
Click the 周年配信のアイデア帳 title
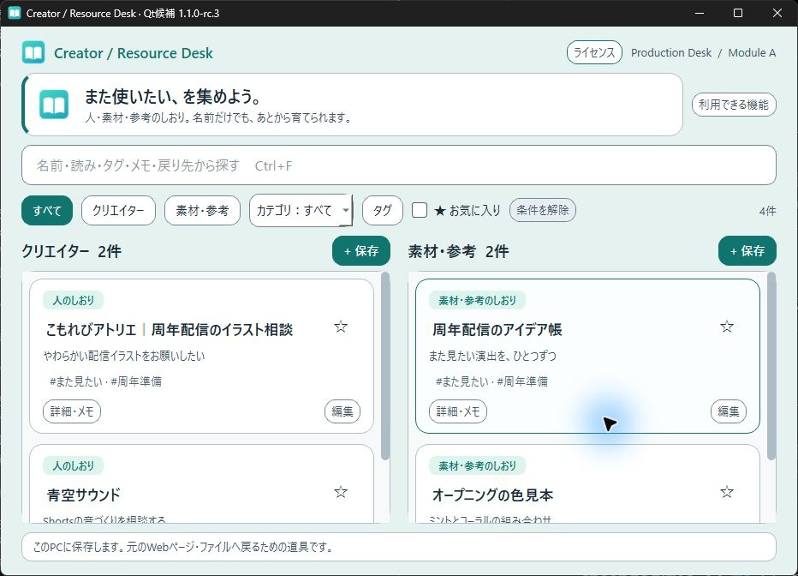point(497,329)
